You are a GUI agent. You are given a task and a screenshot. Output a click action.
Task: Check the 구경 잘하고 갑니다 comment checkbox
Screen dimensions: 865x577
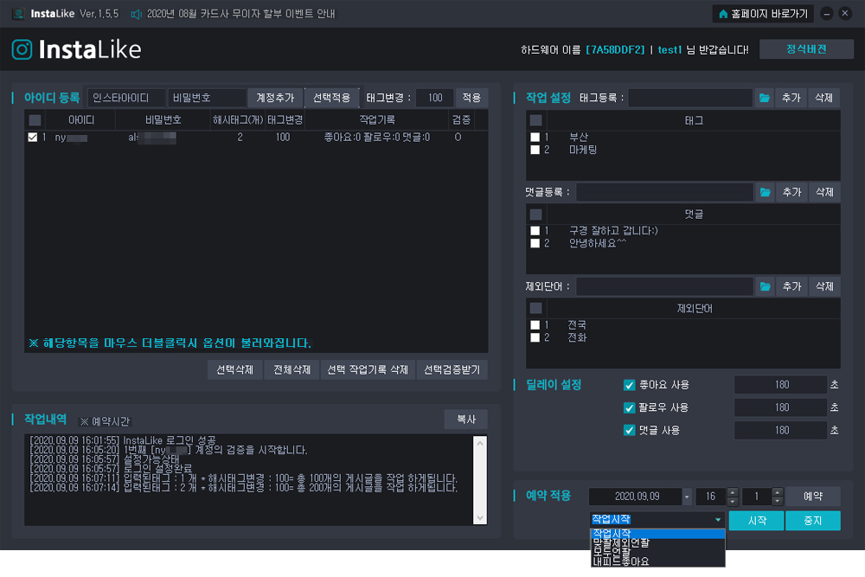[x=535, y=231]
